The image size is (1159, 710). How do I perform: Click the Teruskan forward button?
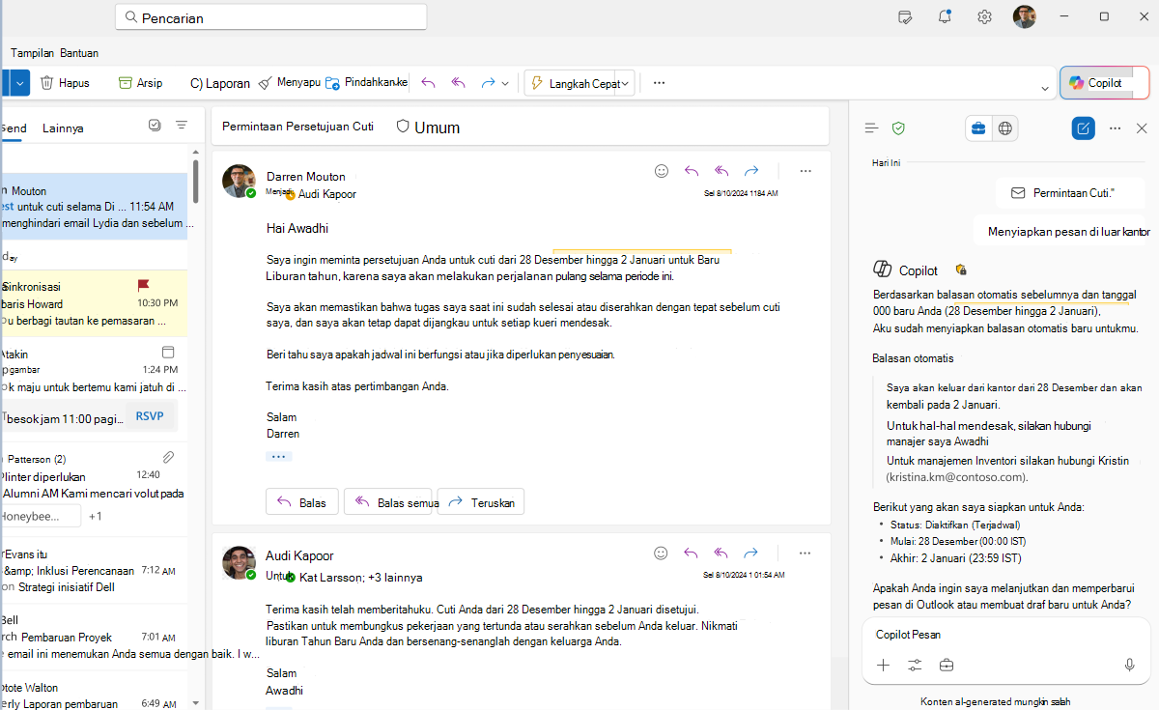[481, 502]
